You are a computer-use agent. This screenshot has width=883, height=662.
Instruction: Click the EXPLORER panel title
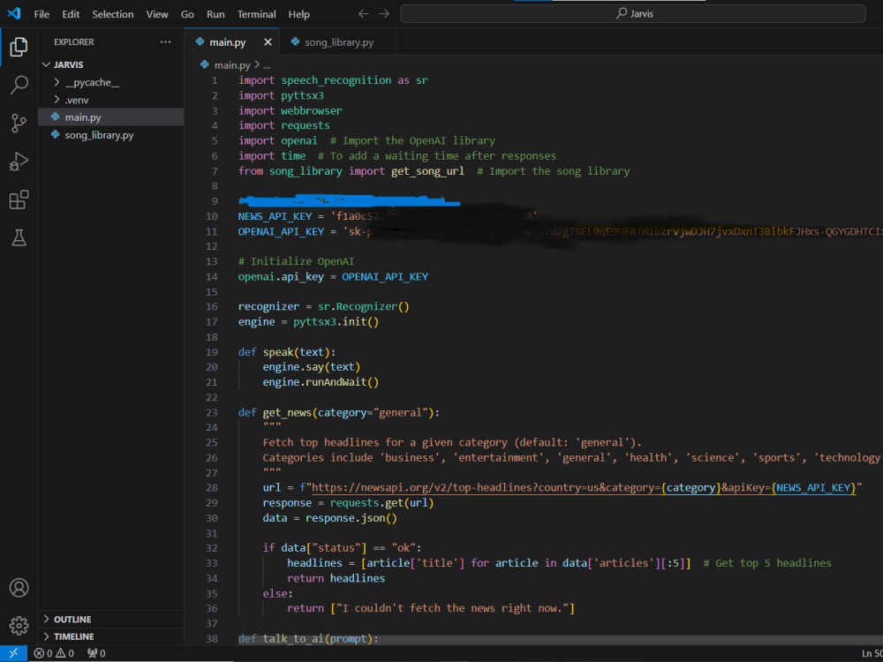[x=74, y=41]
